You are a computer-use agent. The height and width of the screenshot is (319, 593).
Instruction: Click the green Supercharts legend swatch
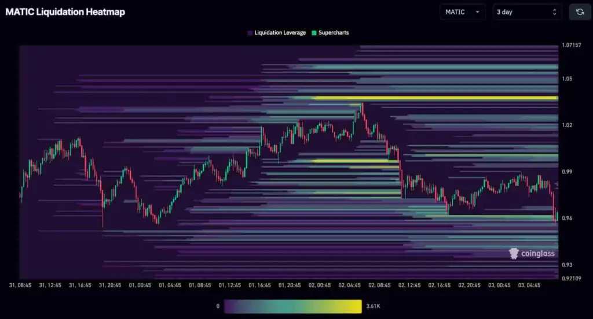[x=314, y=33]
